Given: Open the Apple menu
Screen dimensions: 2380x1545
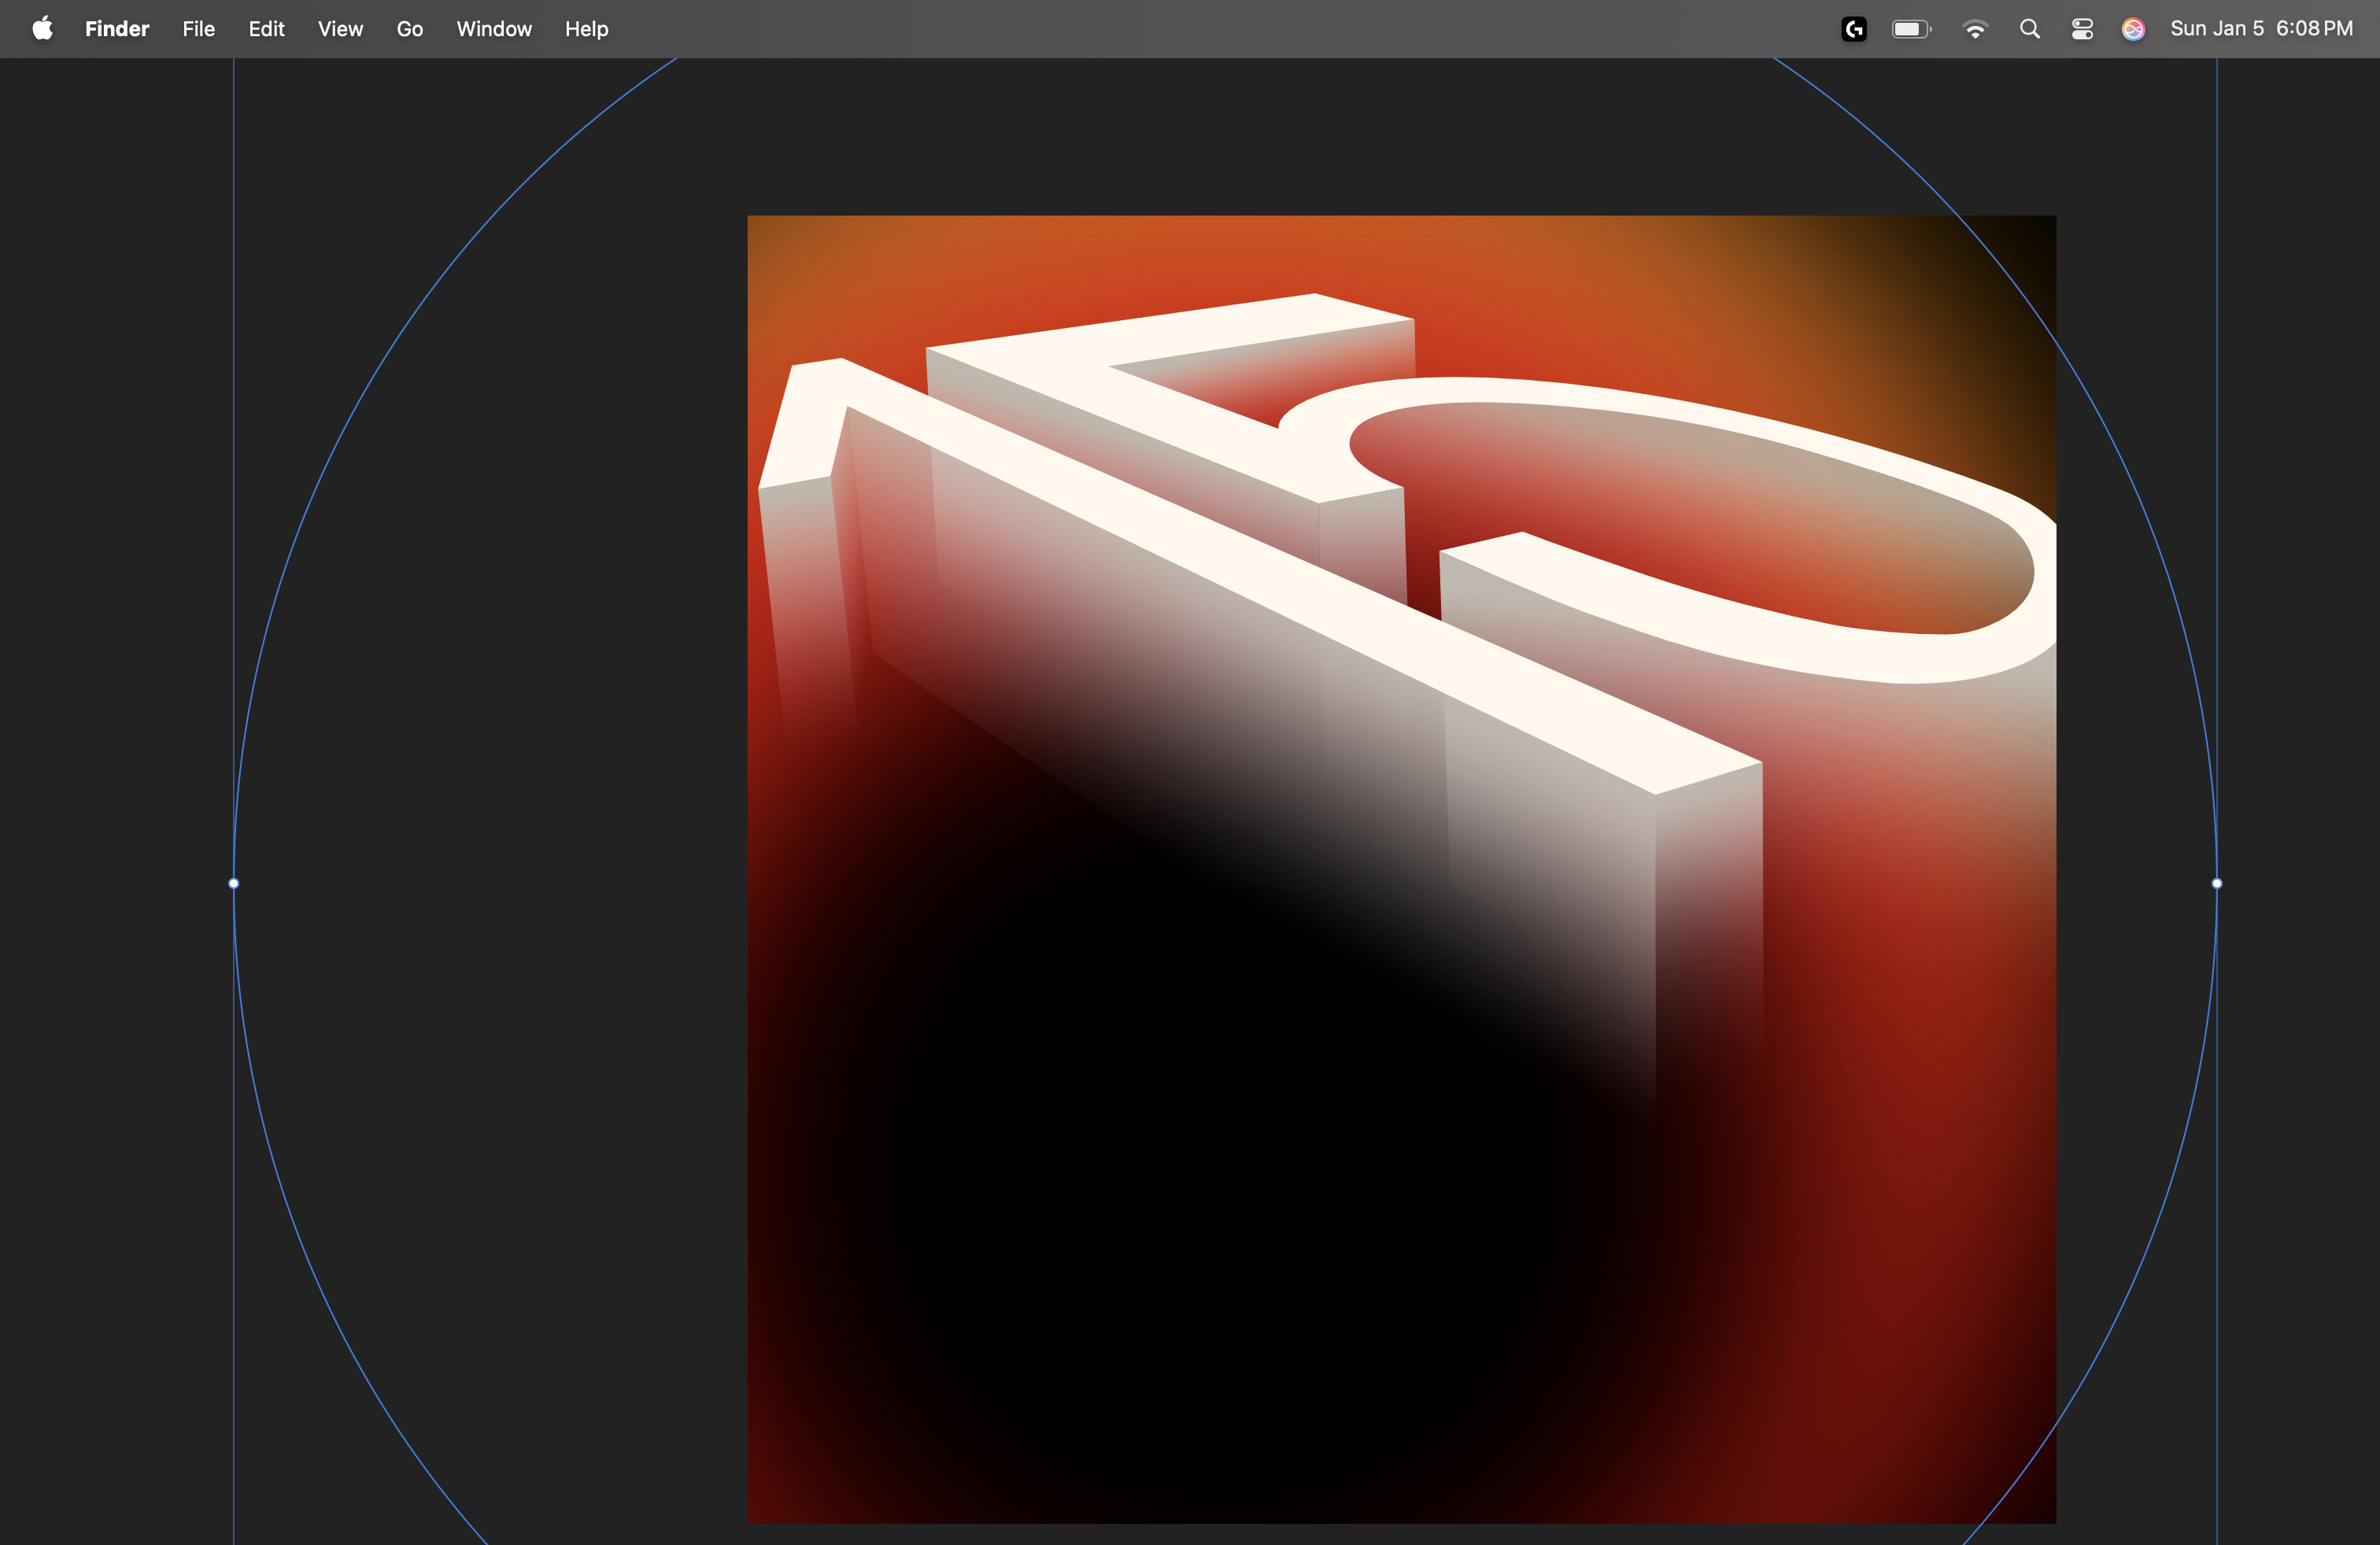Looking at the screenshot, I should 42,29.
